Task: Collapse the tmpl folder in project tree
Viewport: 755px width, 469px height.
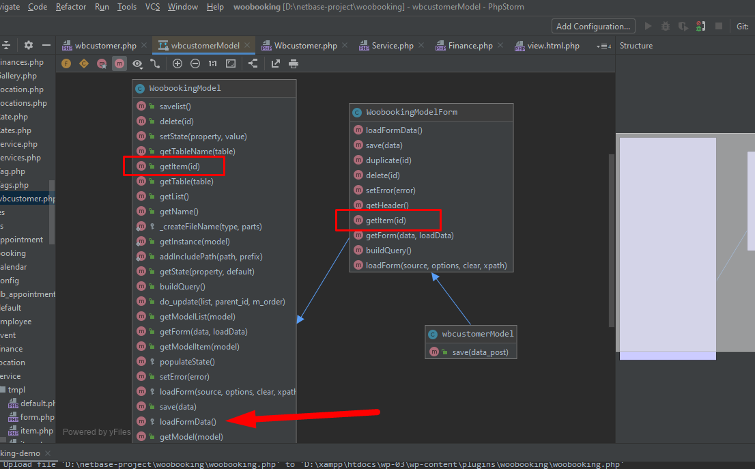Action: pos(3,390)
